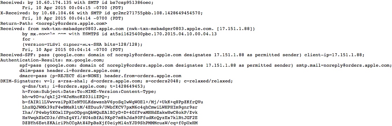The height and width of the screenshot is (126, 392).
Task: Click the h=From:Subject:Date:To line
Action: [89, 92]
